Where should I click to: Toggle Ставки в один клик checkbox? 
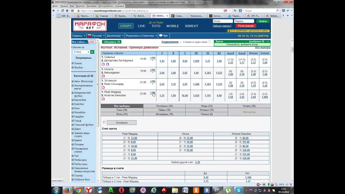click(210, 42)
